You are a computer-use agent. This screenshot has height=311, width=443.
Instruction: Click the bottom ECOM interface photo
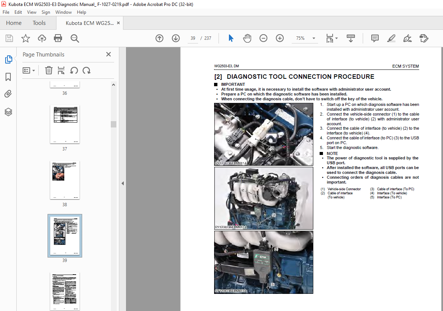coord(263,262)
